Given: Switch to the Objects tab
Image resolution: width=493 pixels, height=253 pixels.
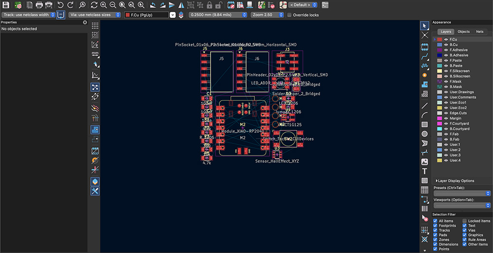Looking at the screenshot, I should 463,31.
